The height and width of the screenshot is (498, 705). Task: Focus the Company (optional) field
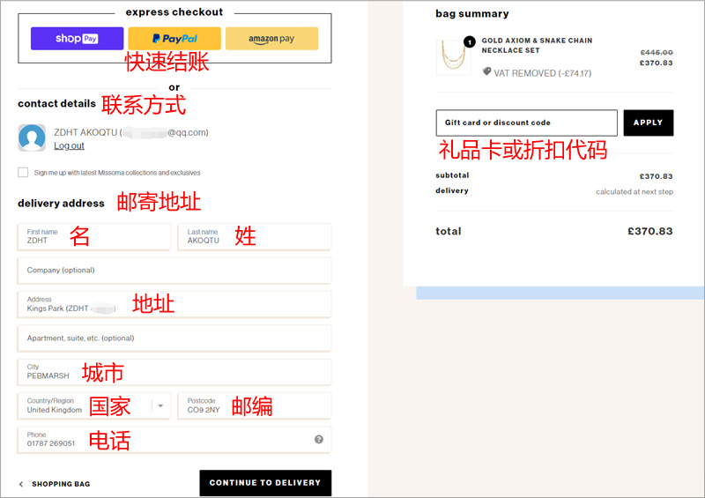174,271
